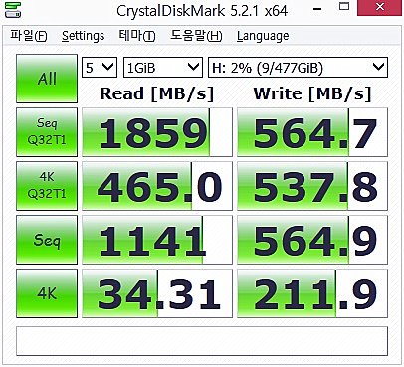Image resolution: width=404 pixels, height=367 pixels.
Task: Select the Seq Q32T1 write value 564.7
Action: point(312,132)
